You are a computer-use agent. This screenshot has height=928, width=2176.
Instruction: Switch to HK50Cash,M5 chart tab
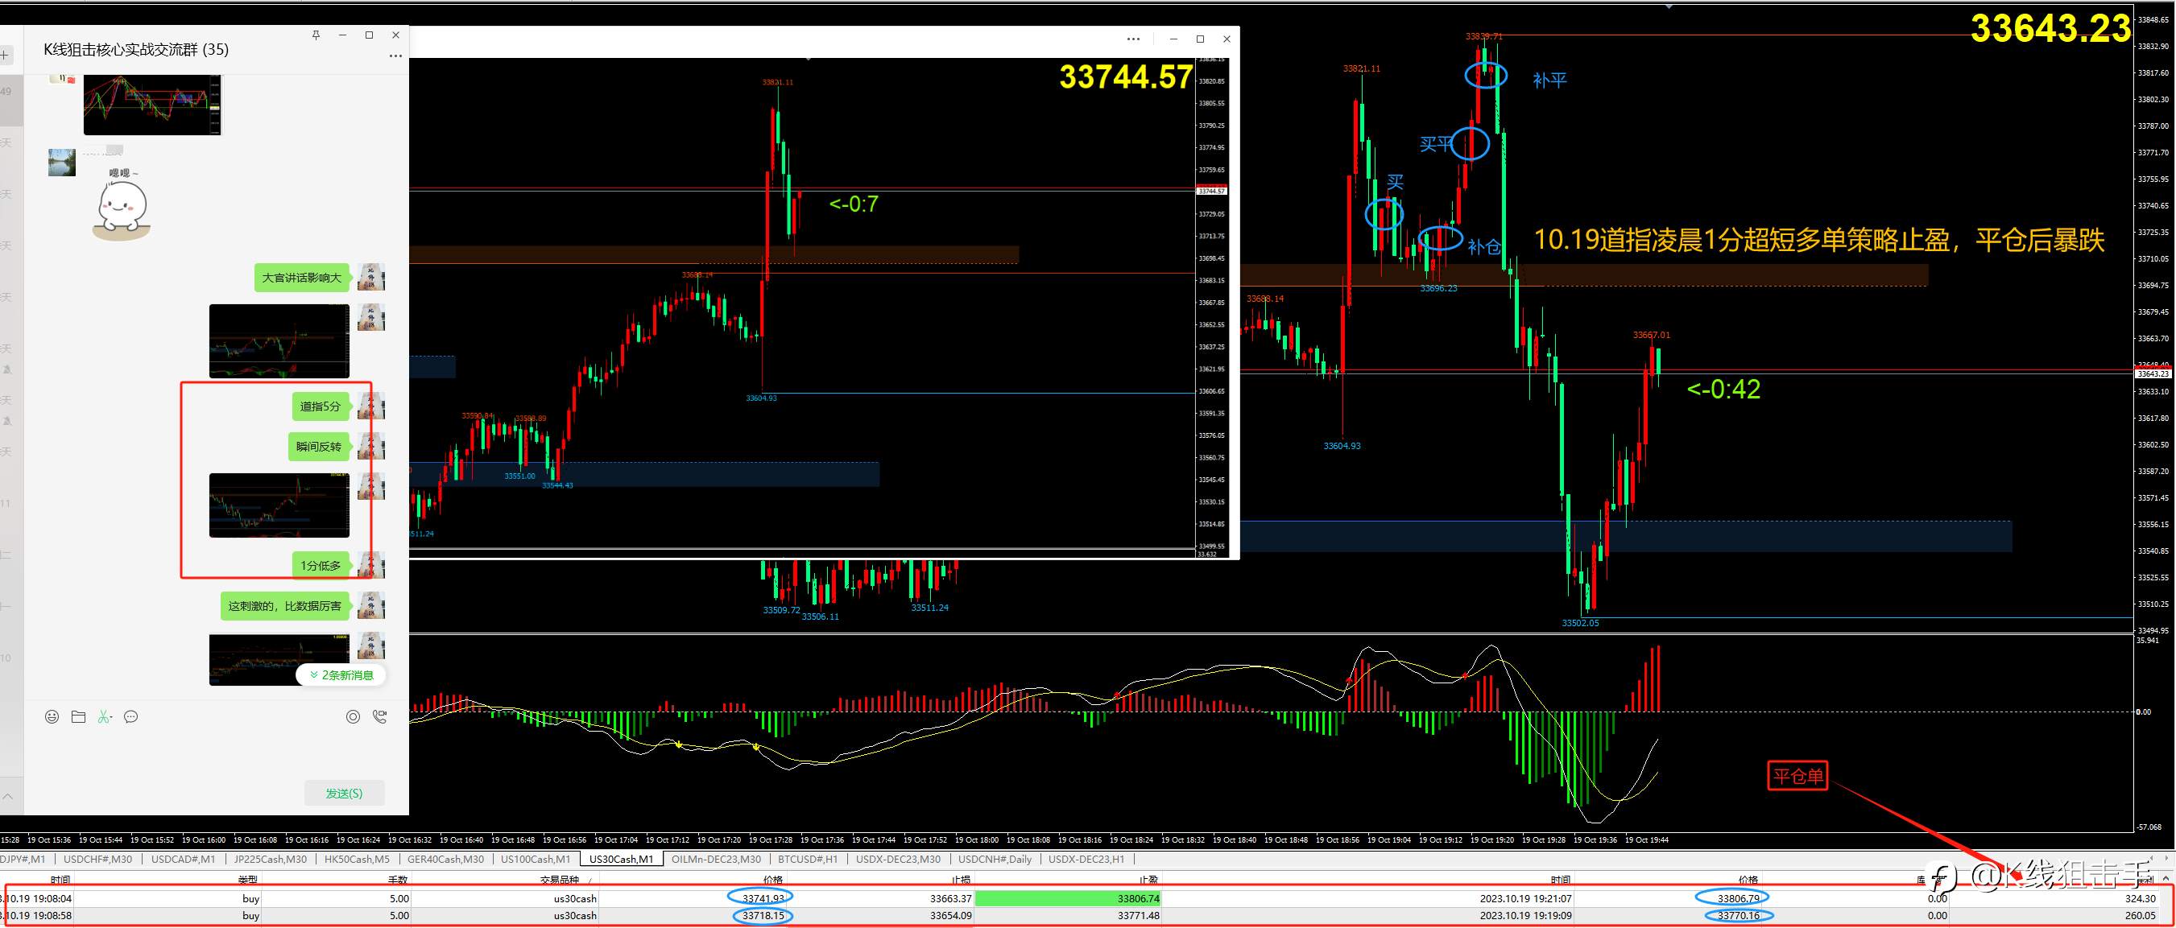(x=358, y=860)
